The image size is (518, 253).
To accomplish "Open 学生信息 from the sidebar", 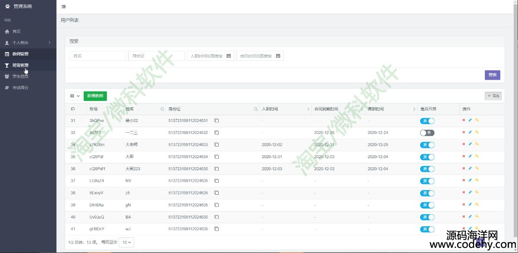I will (x=20, y=76).
